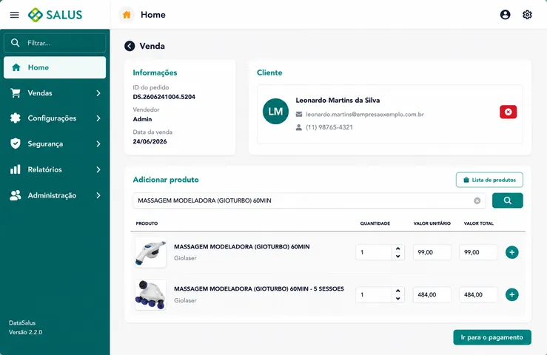Focus the Filtrar sidebar search field
The width and height of the screenshot is (547, 355).
[55, 43]
